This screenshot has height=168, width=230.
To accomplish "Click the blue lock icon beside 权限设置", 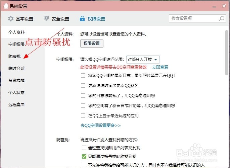I will pyautogui.click(x=82, y=18).
